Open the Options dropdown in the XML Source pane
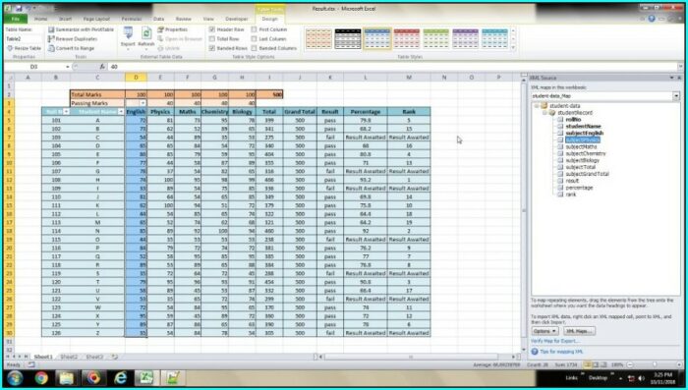 (x=545, y=331)
